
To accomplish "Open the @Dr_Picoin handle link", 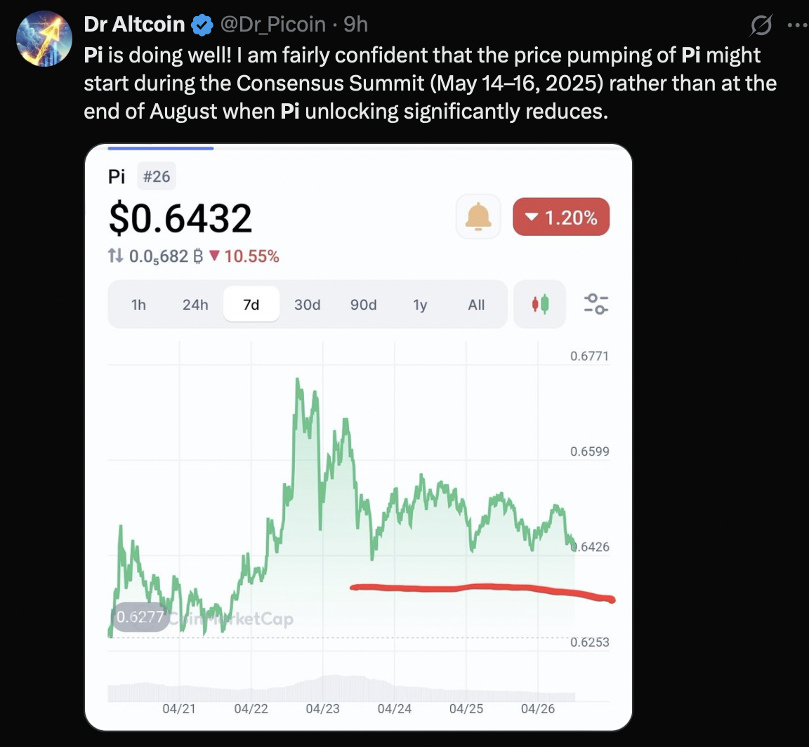I will click(273, 25).
